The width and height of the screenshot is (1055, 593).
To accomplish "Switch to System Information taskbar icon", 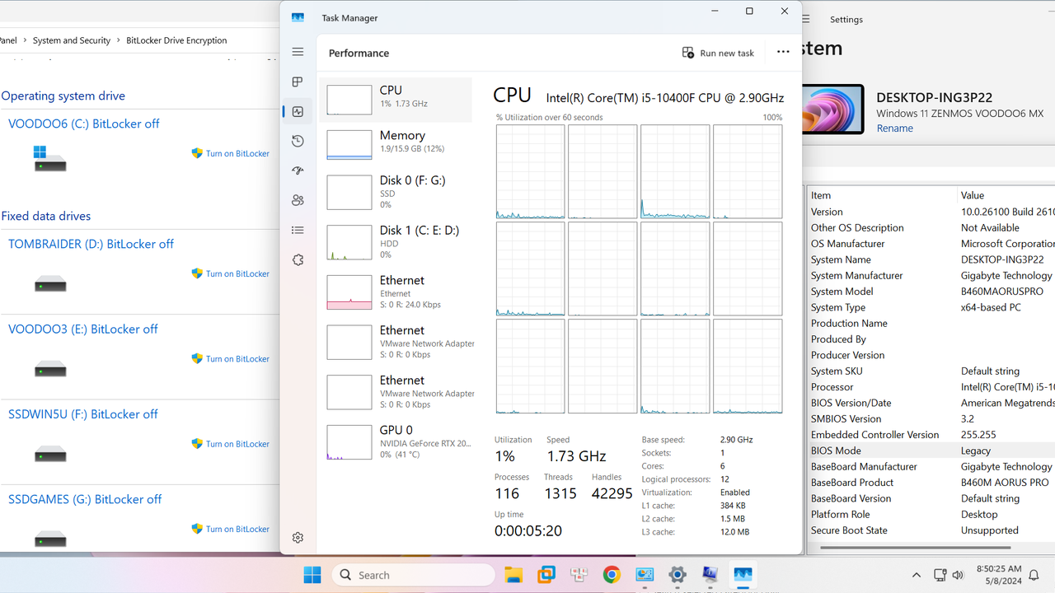I will [x=710, y=575].
